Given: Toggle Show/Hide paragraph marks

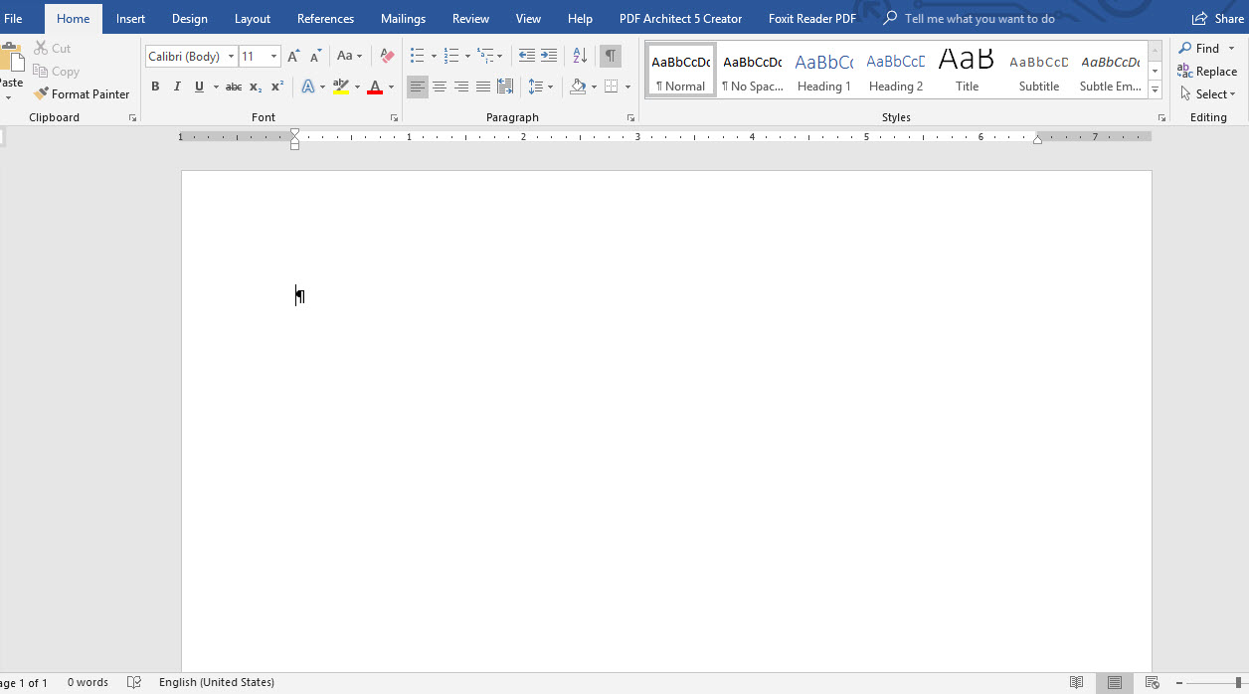Looking at the screenshot, I should click(x=611, y=56).
